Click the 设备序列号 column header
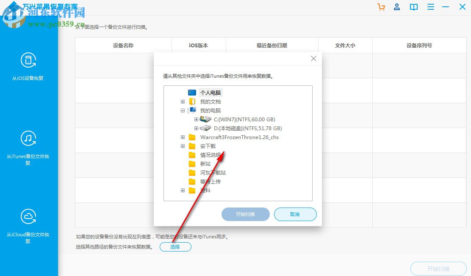471x276 pixels. click(x=419, y=45)
